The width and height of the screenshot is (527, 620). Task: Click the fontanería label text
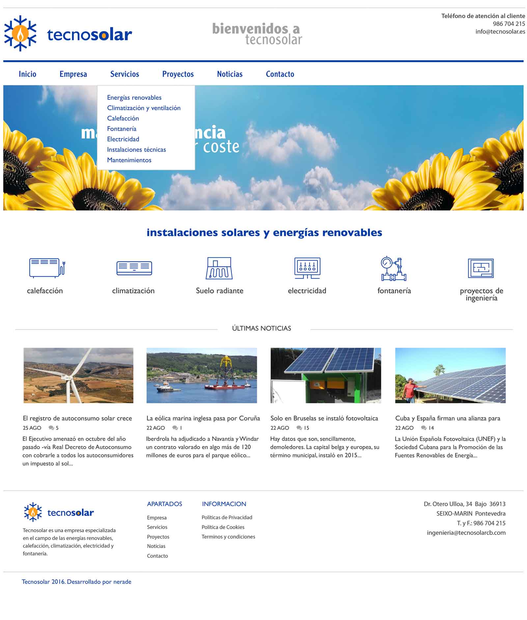394,291
